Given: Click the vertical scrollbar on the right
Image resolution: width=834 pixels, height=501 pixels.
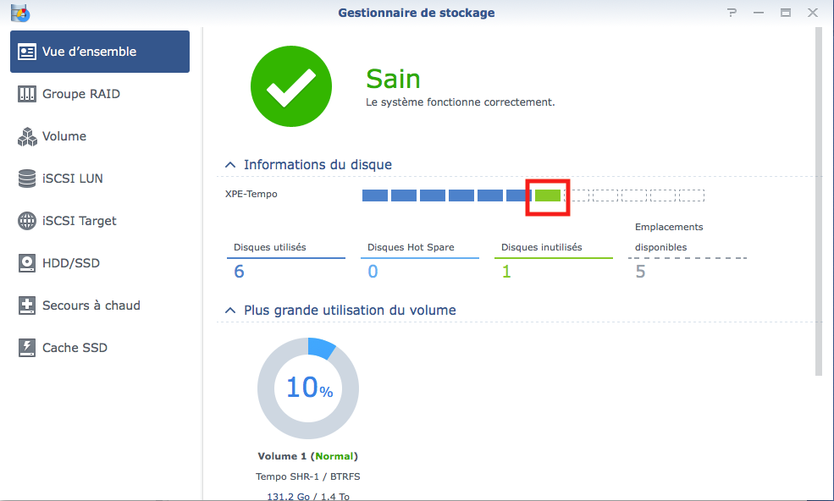Looking at the screenshot, I should tap(817, 203).
